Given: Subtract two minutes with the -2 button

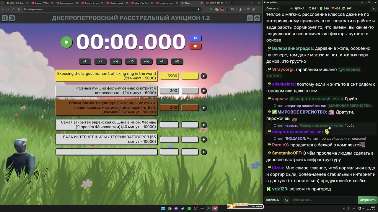Looking at the screenshot, I should (x=85, y=62).
